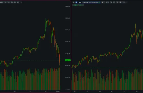Click the 4600.00 price axis label
The image size is (143, 93).
[68, 77]
